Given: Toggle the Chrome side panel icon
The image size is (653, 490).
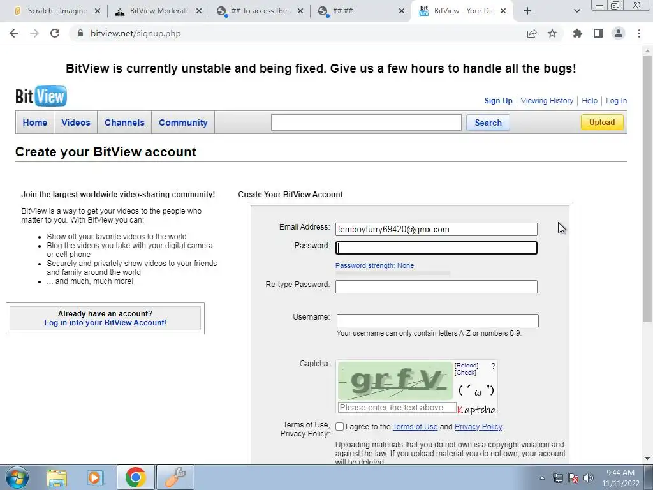Looking at the screenshot, I should (x=598, y=33).
